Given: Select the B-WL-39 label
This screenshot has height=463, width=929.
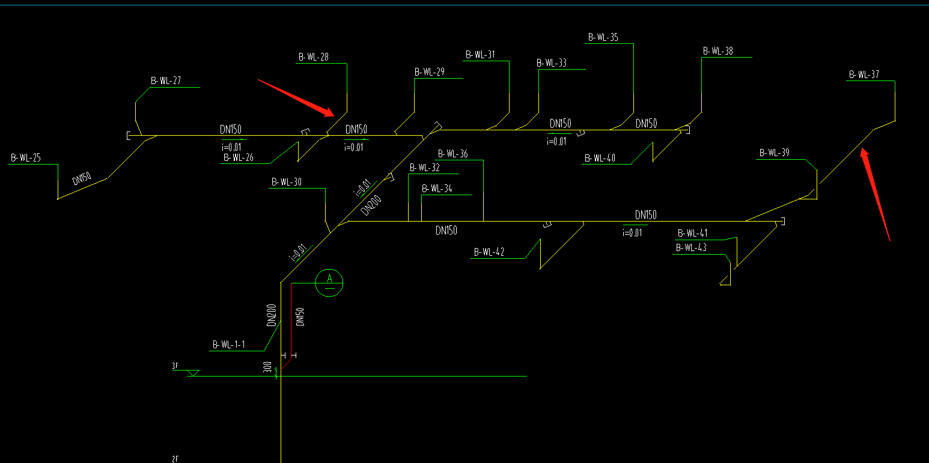Looking at the screenshot, I should click(x=775, y=153).
